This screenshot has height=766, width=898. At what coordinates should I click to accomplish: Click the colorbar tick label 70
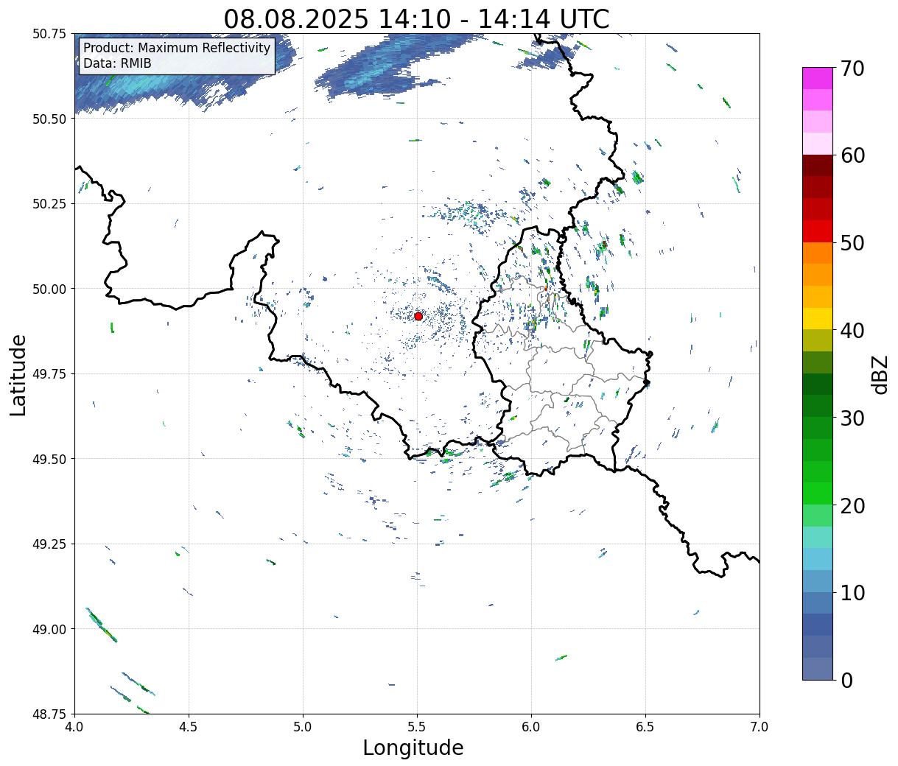852,68
